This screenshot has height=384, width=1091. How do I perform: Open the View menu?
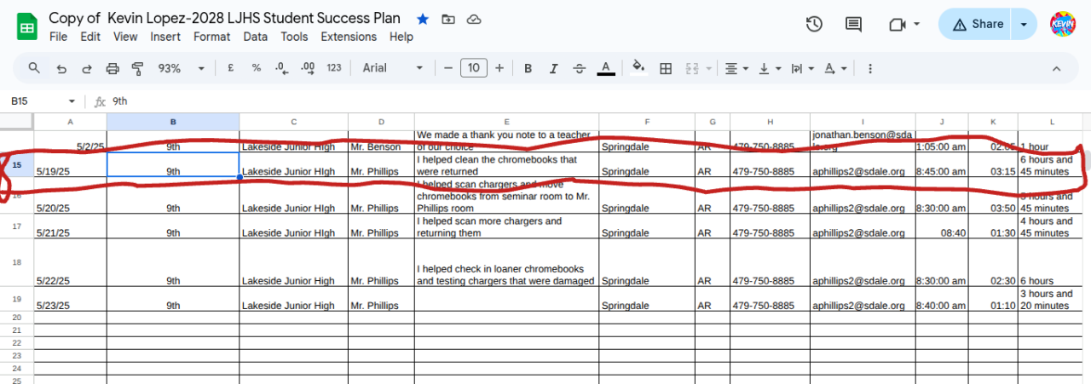125,37
